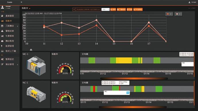Open the machine monitoring gauge icon
The height and width of the screenshot is (111, 198).
(x=2, y=41)
